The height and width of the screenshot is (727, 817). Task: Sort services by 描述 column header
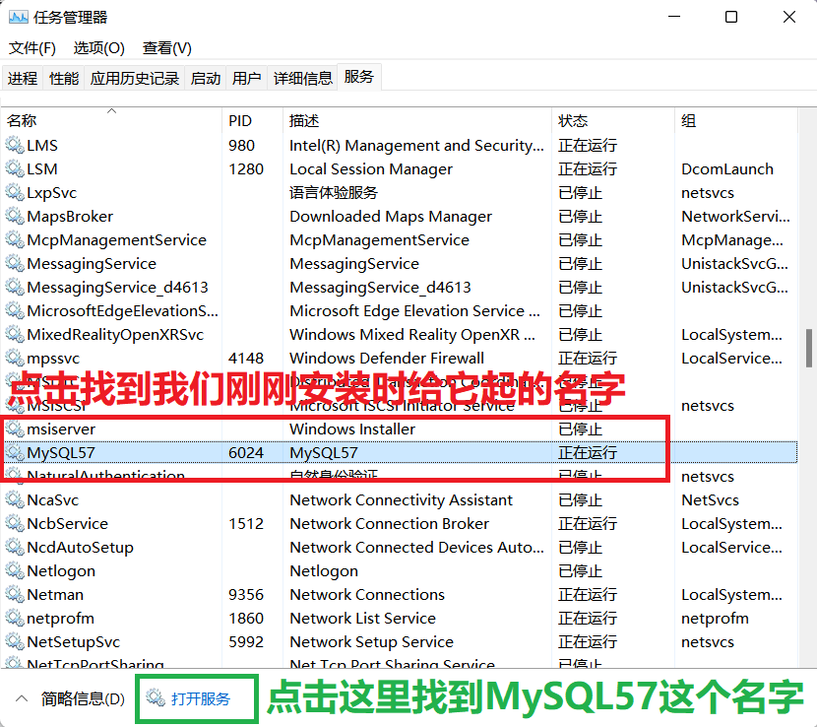[417, 120]
